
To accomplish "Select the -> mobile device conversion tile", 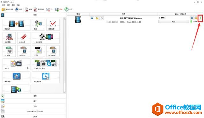I will [x=46, y=38].
